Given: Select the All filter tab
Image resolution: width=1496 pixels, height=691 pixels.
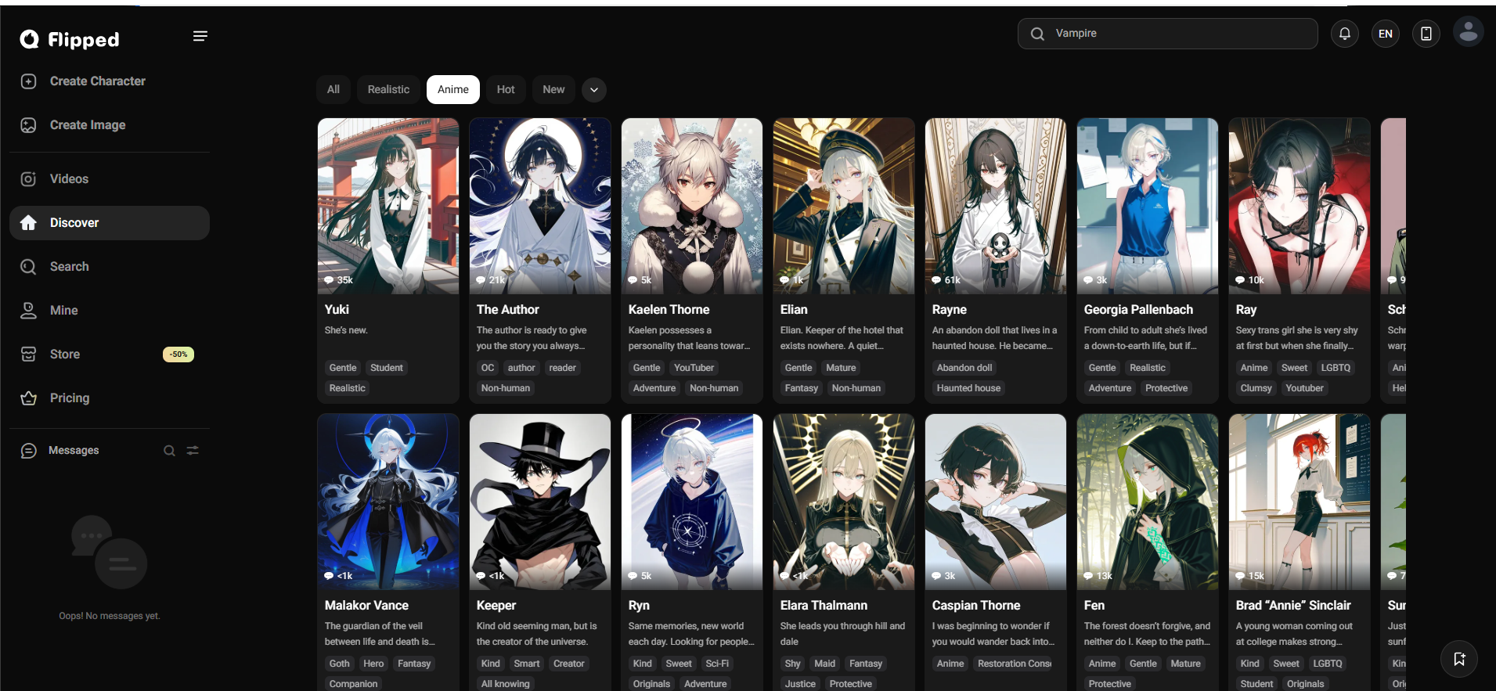Looking at the screenshot, I should pyautogui.click(x=333, y=90).
